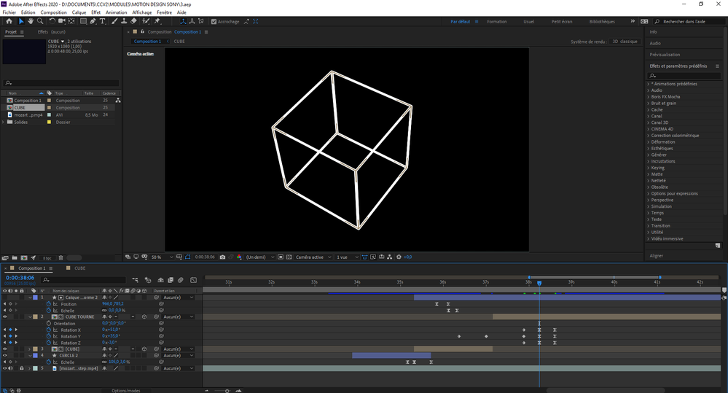Image resolution: width=728 pixels, height=393 pixels.
Task: Click the yellow label swatch of Solides
Action: [x=49, y=122]
